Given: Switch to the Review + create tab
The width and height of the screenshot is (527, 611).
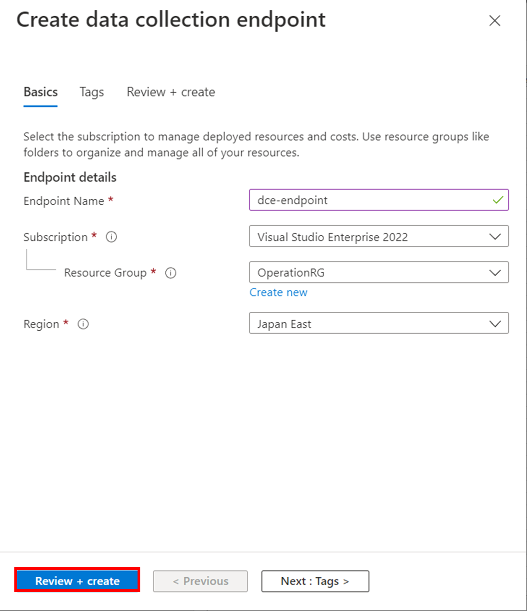Looking at the screenshot, I should (x=171, y=92).
